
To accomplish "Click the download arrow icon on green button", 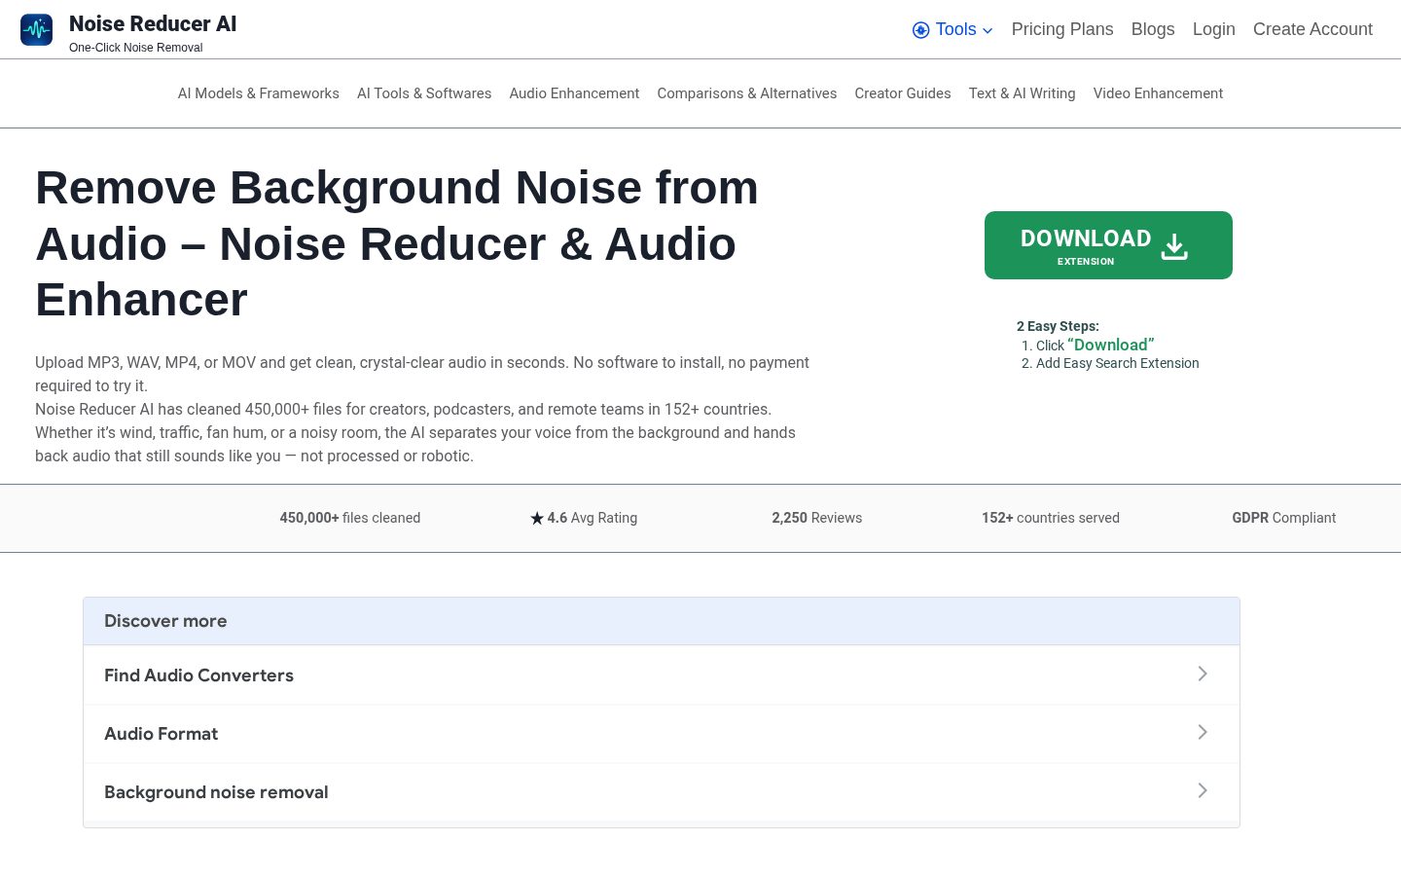I will pyautogui.click(x=1174, y=246).
